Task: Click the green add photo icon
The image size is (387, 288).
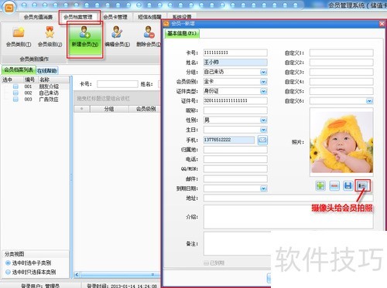Action: pyautogui.click(x=320, y=185)
